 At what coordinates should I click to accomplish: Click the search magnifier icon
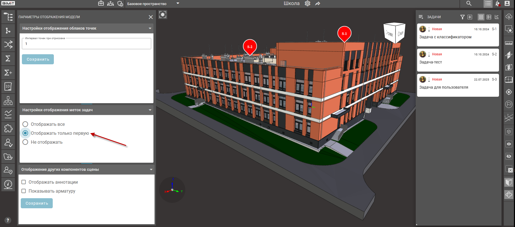point(469,3)
